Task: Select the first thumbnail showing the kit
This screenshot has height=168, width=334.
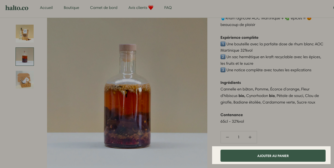Action: [x=25, y=34]
